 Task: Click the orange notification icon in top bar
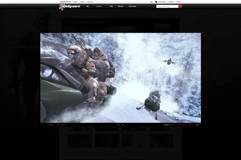[152, 2]
